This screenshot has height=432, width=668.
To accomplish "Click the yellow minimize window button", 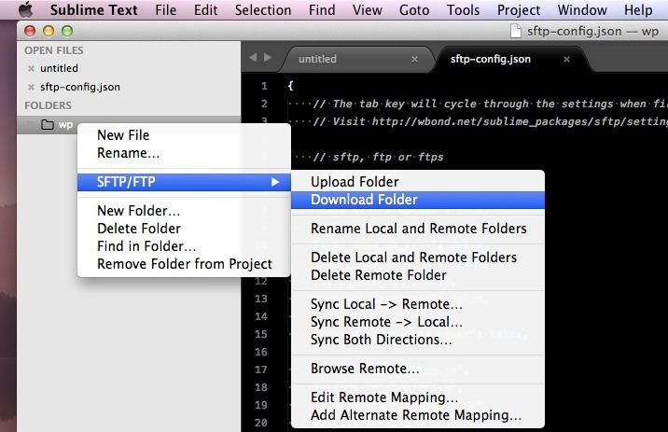I will pyautogui.click(x=49, y=31).
